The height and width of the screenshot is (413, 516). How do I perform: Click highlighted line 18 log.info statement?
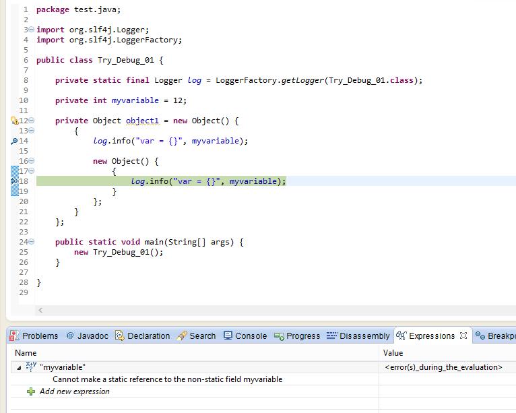[208, 181]
